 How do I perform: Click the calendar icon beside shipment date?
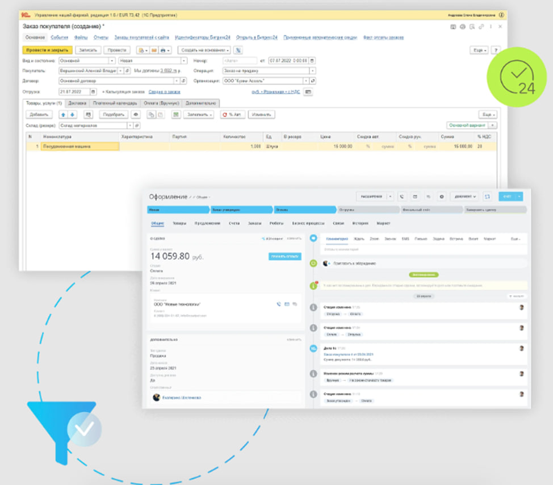pyautogui.click(x=93, y=91)
